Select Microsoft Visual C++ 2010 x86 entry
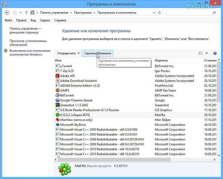Screen dimensions: 223x179 (100, 154)
